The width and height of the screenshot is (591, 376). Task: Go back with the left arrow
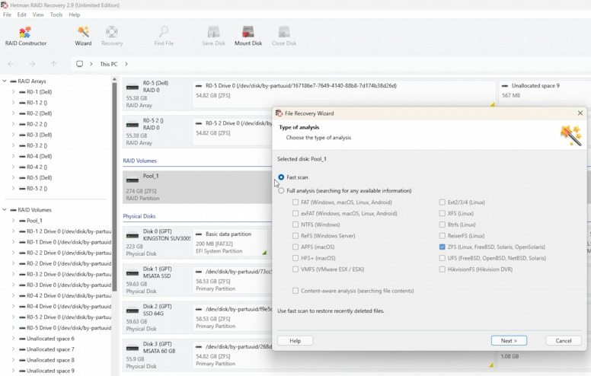(11, 64)
